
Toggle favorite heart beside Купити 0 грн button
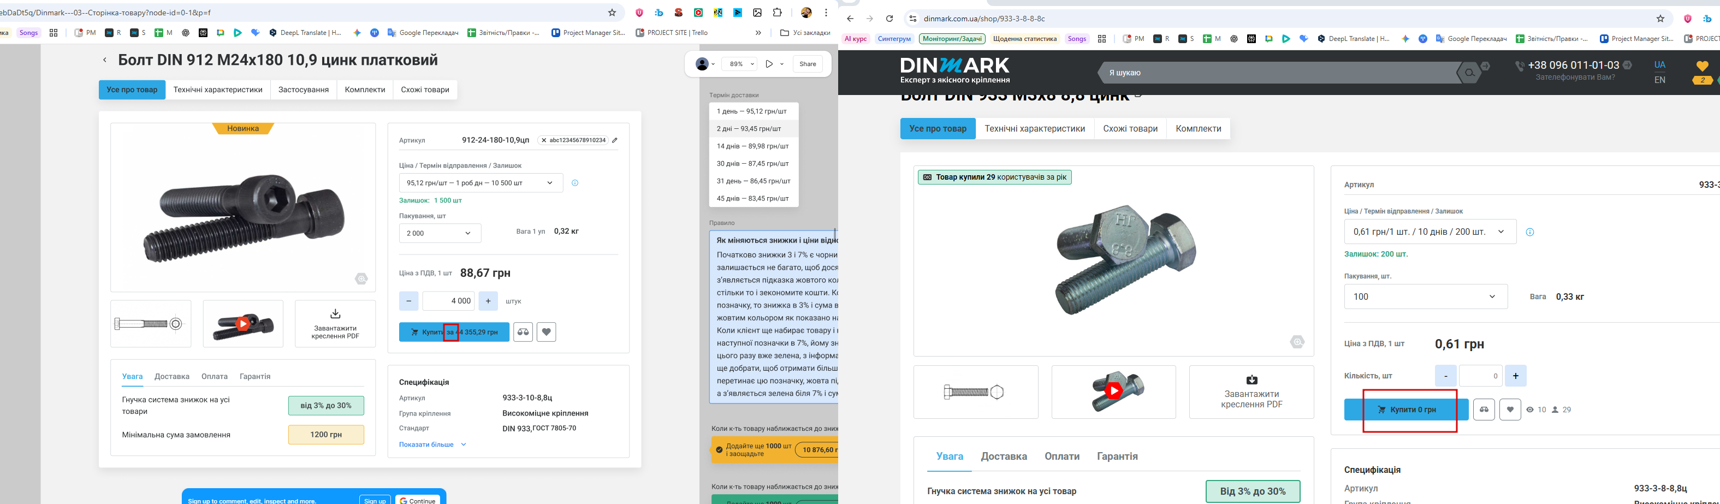point(1510,409)
